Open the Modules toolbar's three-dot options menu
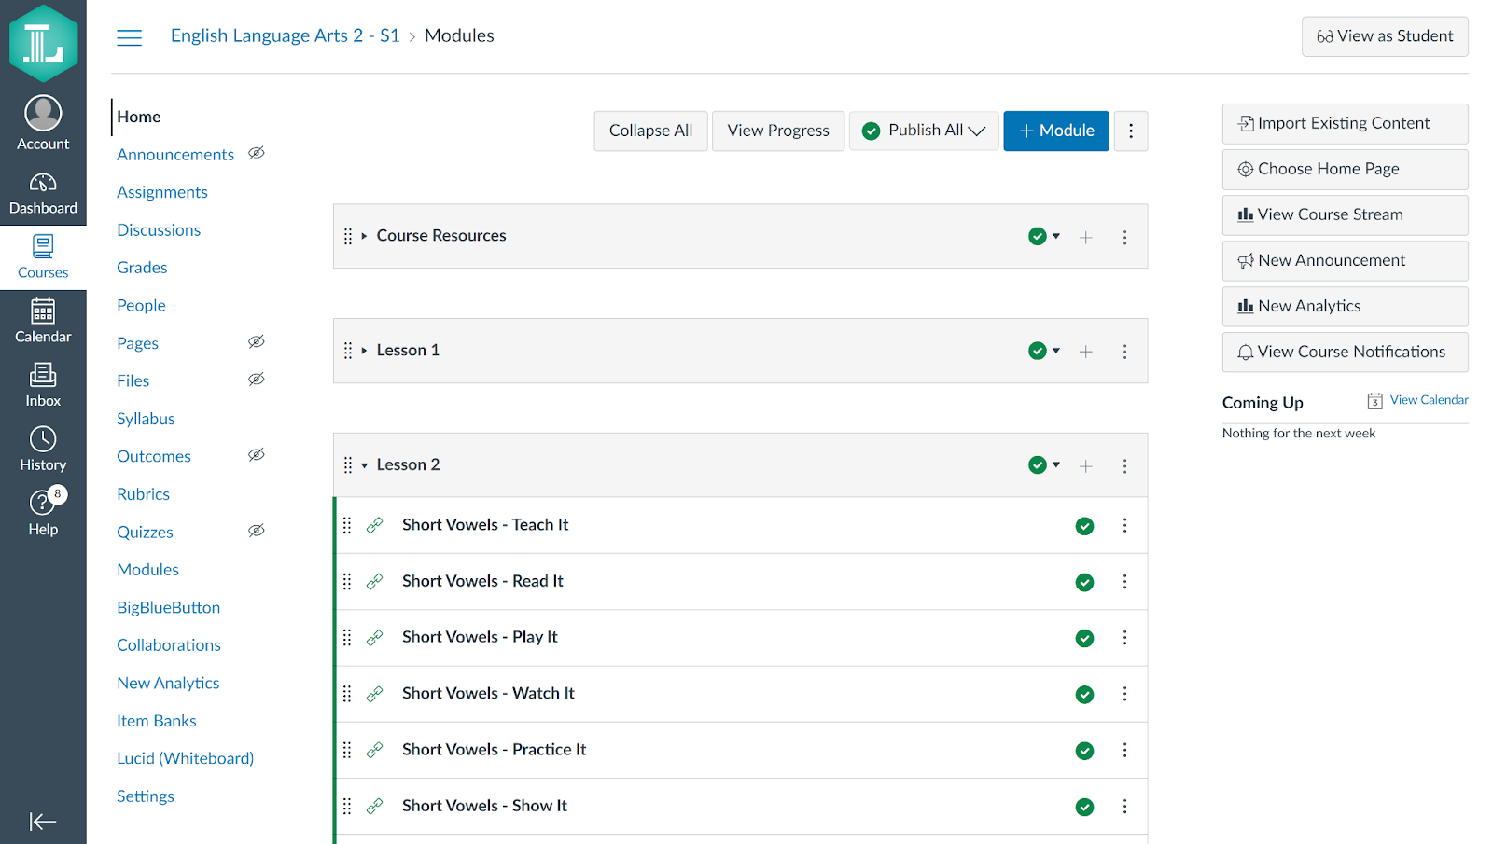1493x844 pixels. (1131, 131)
